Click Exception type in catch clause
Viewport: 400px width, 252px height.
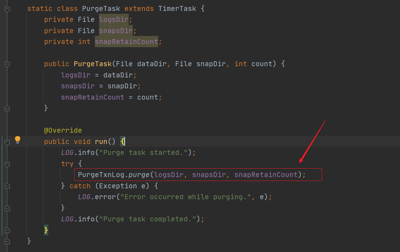tap(118, 186)
